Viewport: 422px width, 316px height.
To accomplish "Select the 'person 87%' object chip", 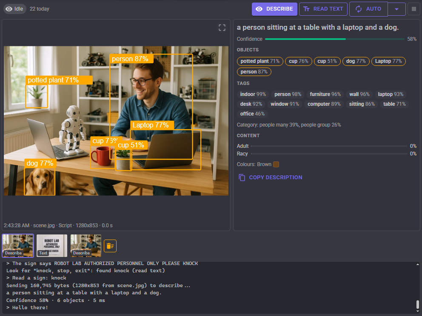I will [254, 72].
